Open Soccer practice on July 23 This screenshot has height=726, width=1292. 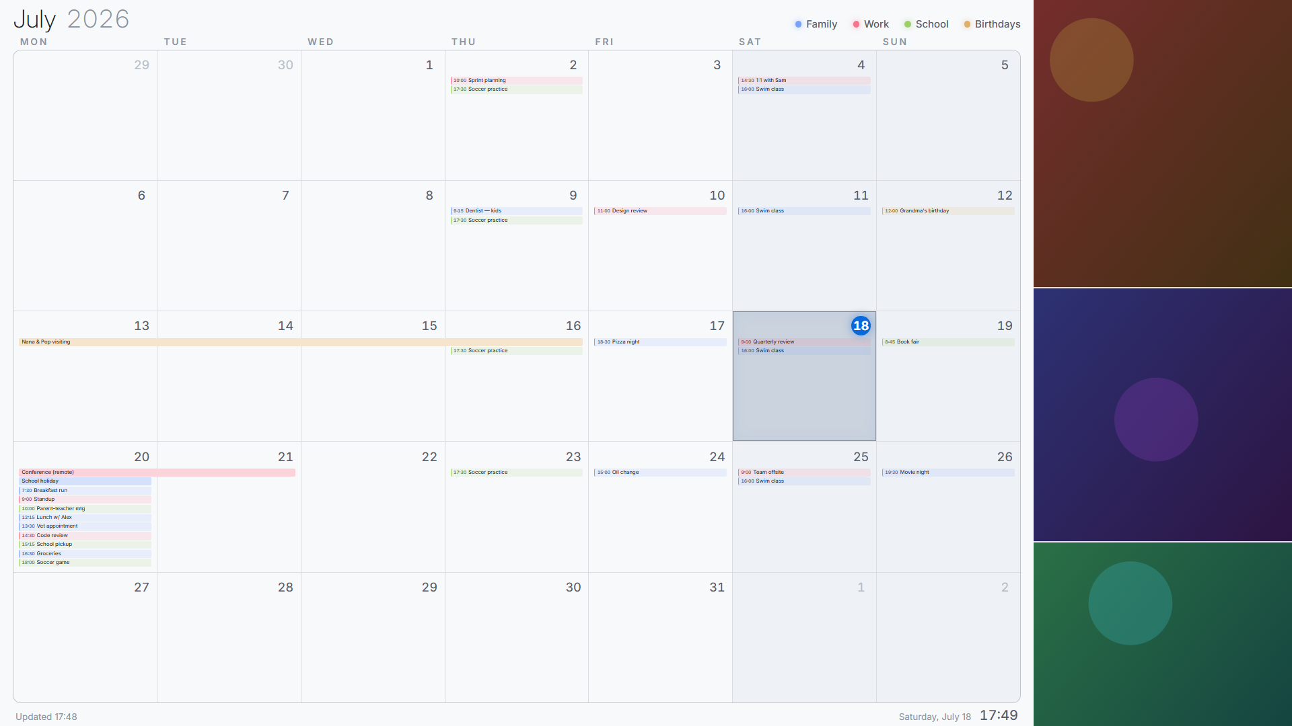pos(516,473)
